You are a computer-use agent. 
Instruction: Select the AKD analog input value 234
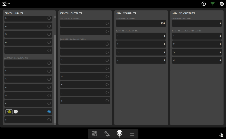(x=163, y=23)
